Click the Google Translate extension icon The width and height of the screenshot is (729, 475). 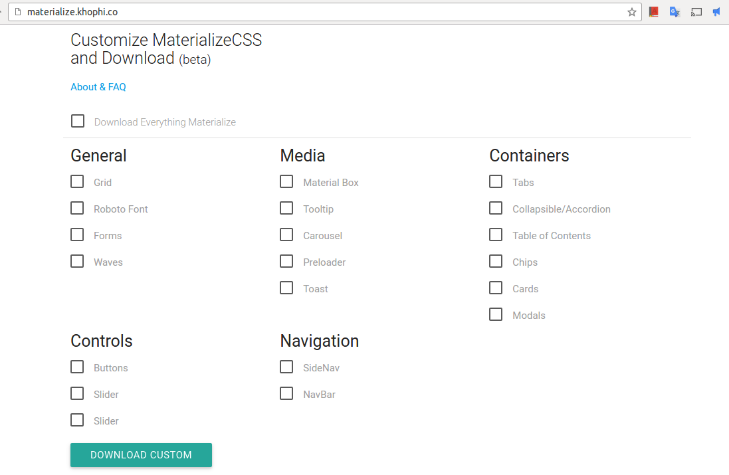coord(675,12)
